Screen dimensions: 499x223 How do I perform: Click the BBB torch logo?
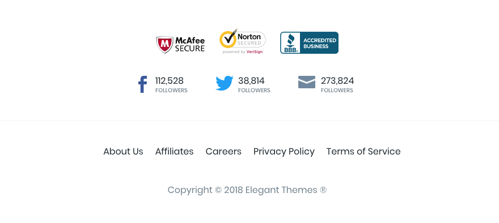290,42
